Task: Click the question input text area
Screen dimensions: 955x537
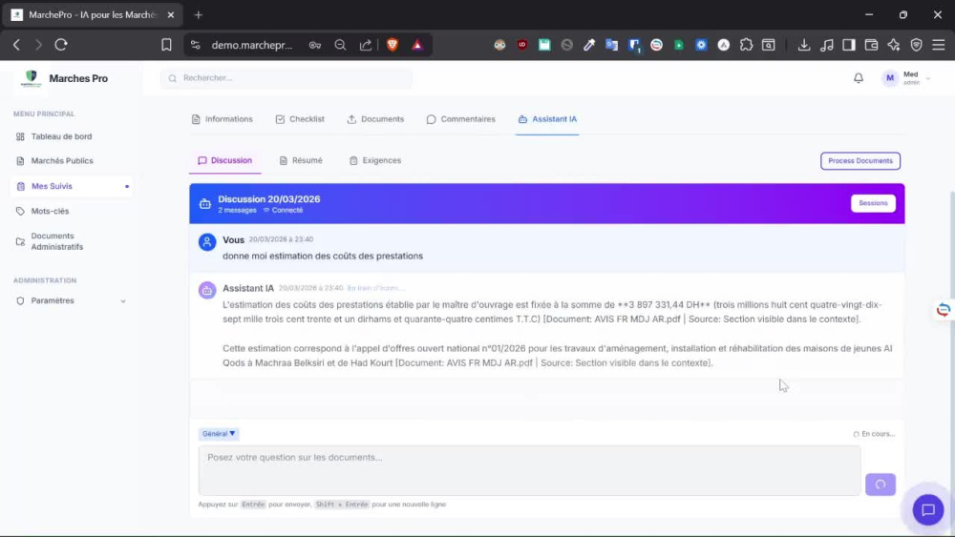Action: pos(529,470)
